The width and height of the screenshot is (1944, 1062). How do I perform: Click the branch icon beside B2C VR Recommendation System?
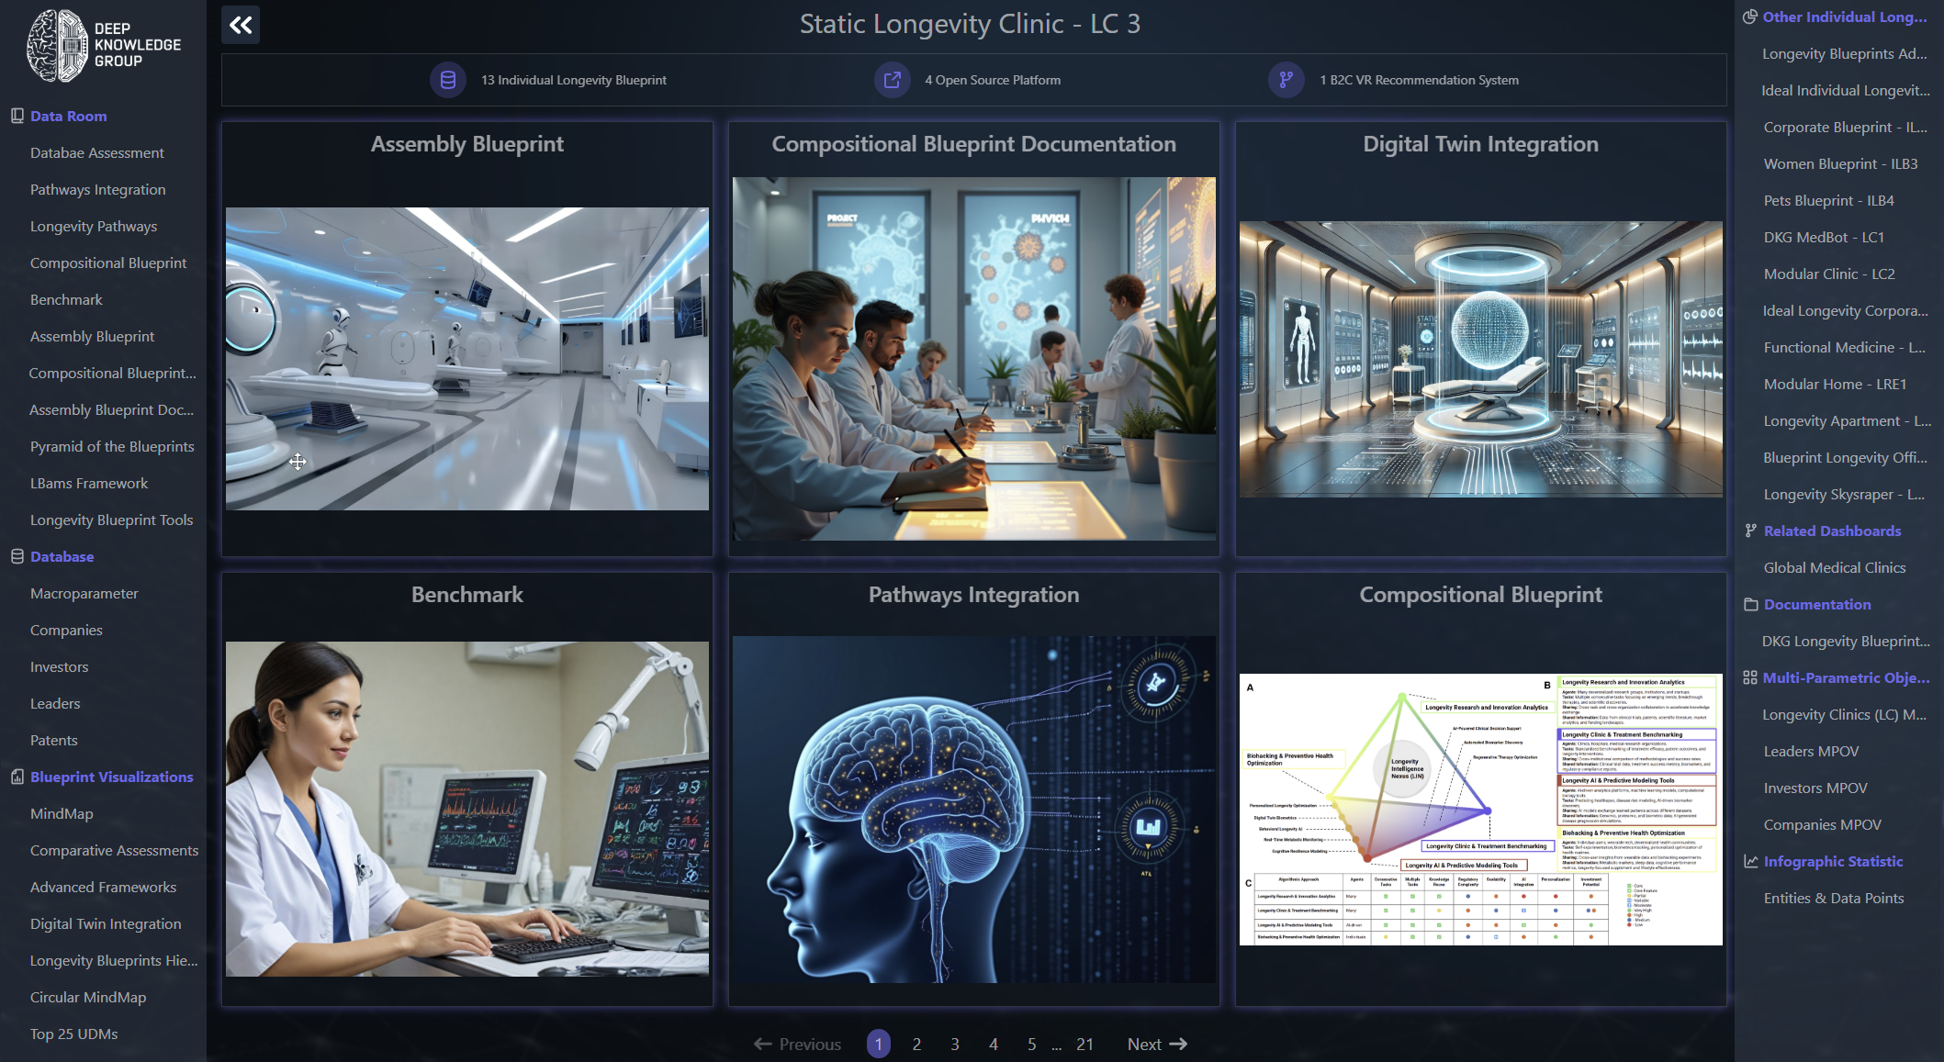[1287, 80]
